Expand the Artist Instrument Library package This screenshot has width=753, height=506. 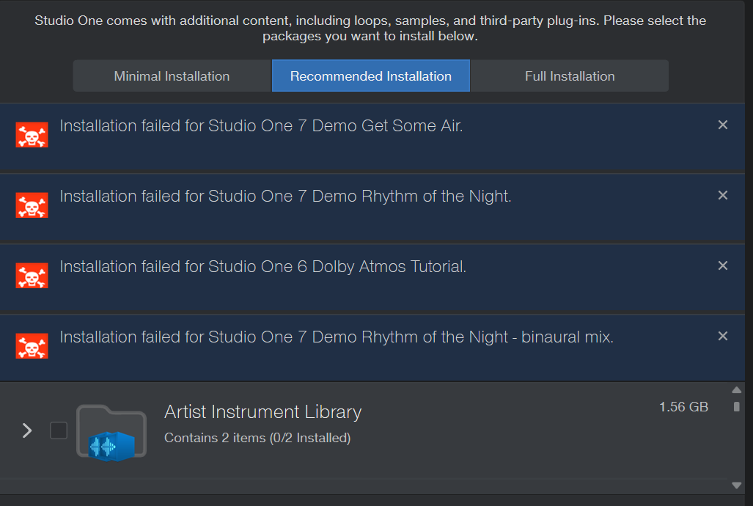(27, 430)
